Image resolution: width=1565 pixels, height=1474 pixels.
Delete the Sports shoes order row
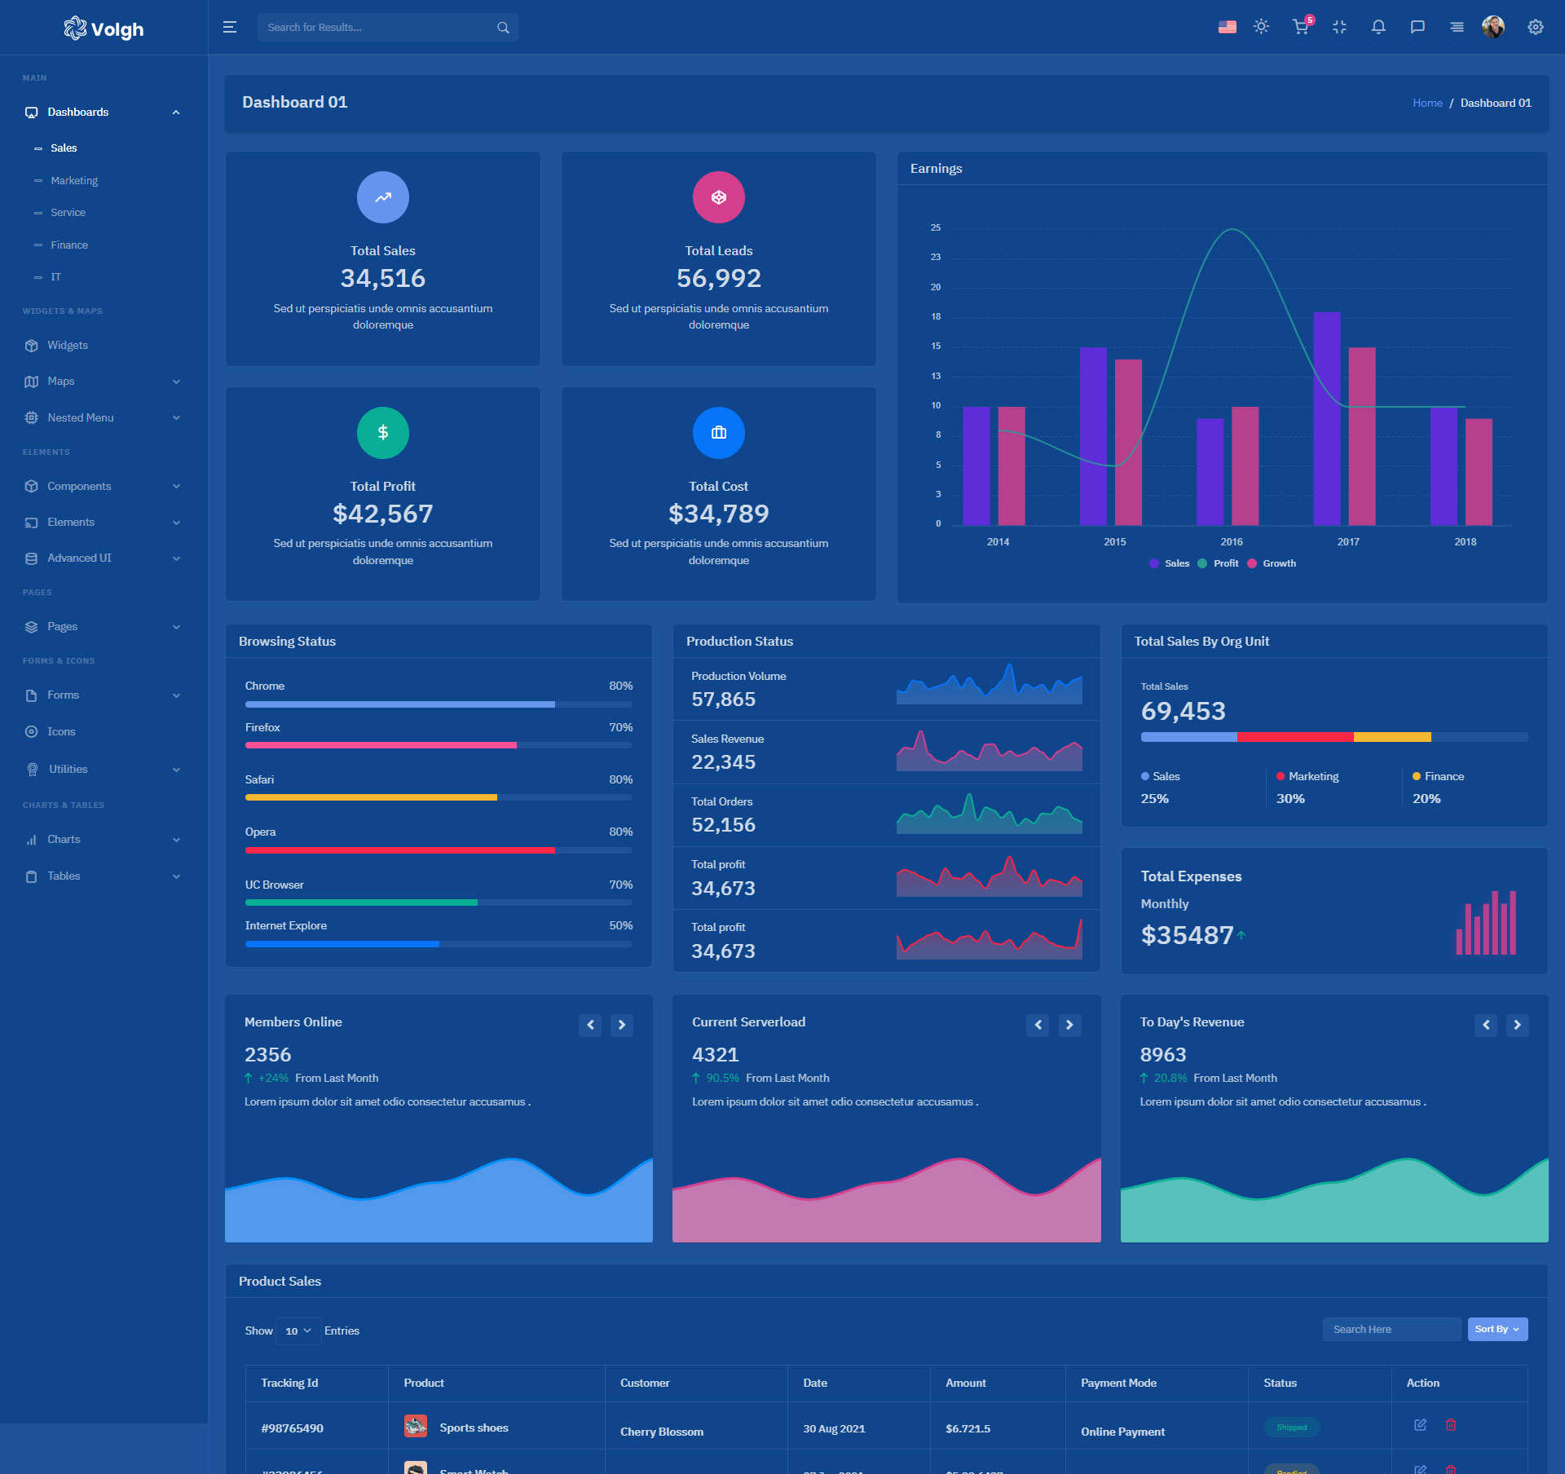(1451, 1424)
